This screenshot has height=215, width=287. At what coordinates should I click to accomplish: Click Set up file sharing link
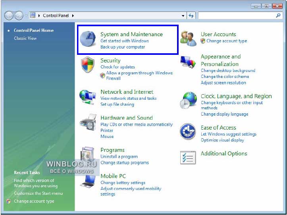(117, 105)
